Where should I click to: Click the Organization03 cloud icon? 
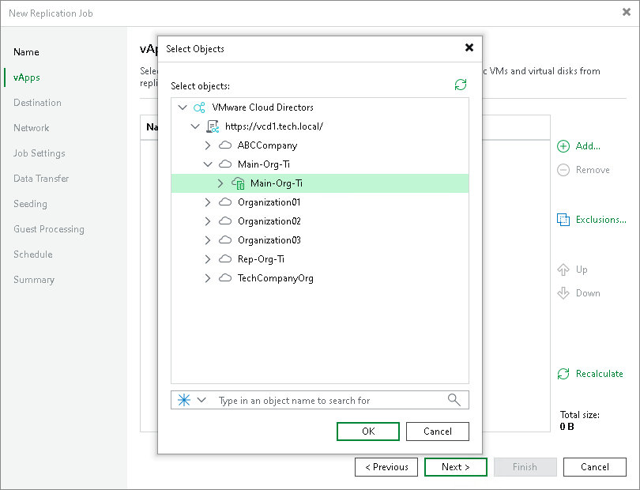[x=225, y=240]
